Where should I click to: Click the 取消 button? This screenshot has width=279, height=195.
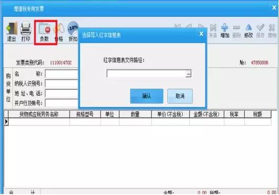tap(180, 96)
